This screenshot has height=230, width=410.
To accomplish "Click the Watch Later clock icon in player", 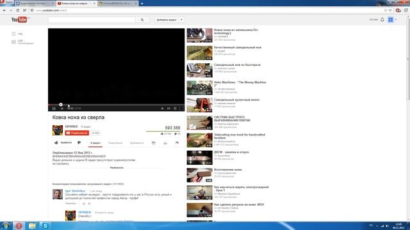I will point(162,108).
